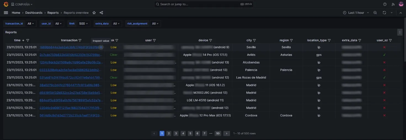The width and height of the screenshot is (406, 140).
Task: Open transaction link starting 884edf5c83f59a0b
Action: (71, 100)
